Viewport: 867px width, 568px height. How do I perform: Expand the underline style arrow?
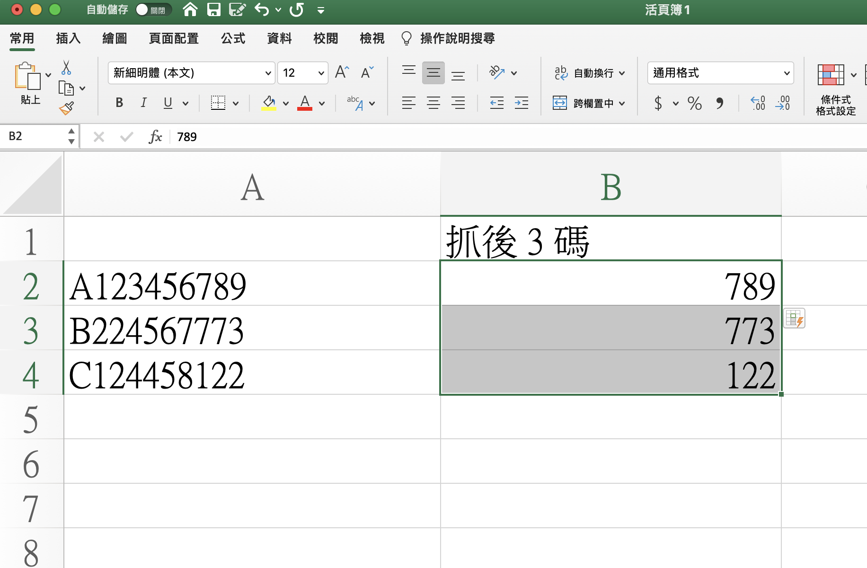click(x=186, y=103)
